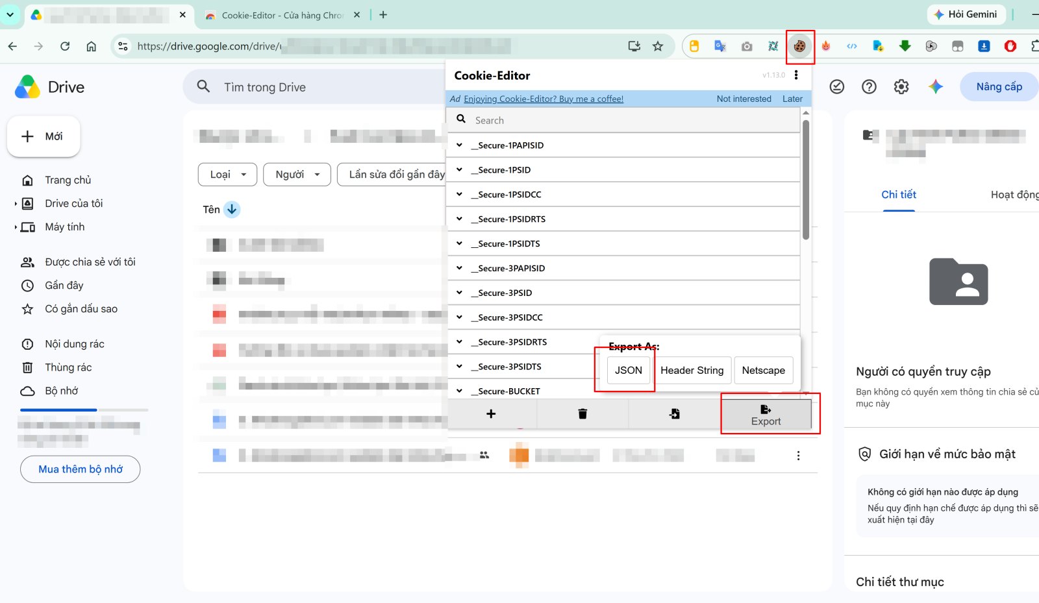Click Hỏi Gemini button

(x=966, y=14)
